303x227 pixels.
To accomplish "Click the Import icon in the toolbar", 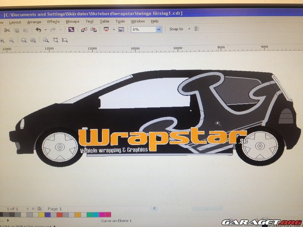I will pos(84,30).
